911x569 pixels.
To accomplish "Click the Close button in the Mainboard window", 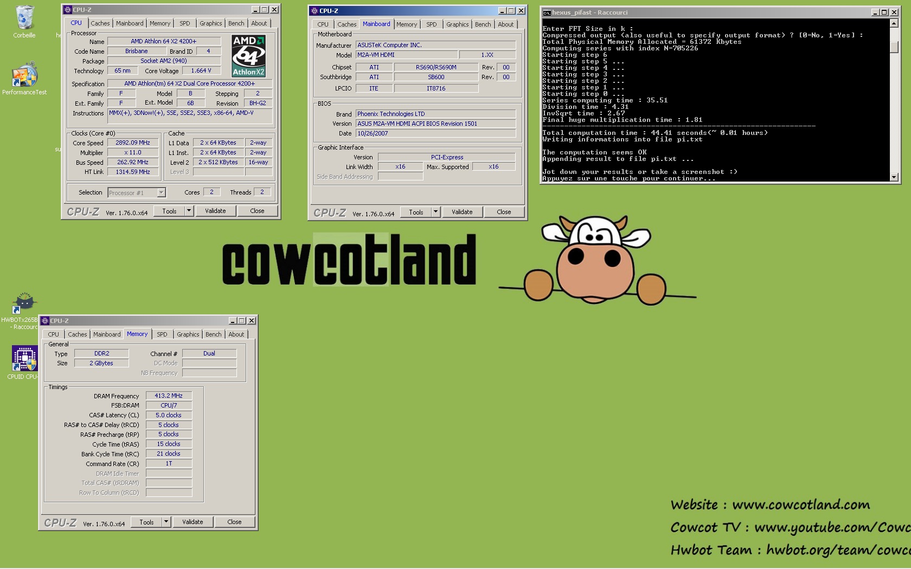I will [x=504, y=212].
